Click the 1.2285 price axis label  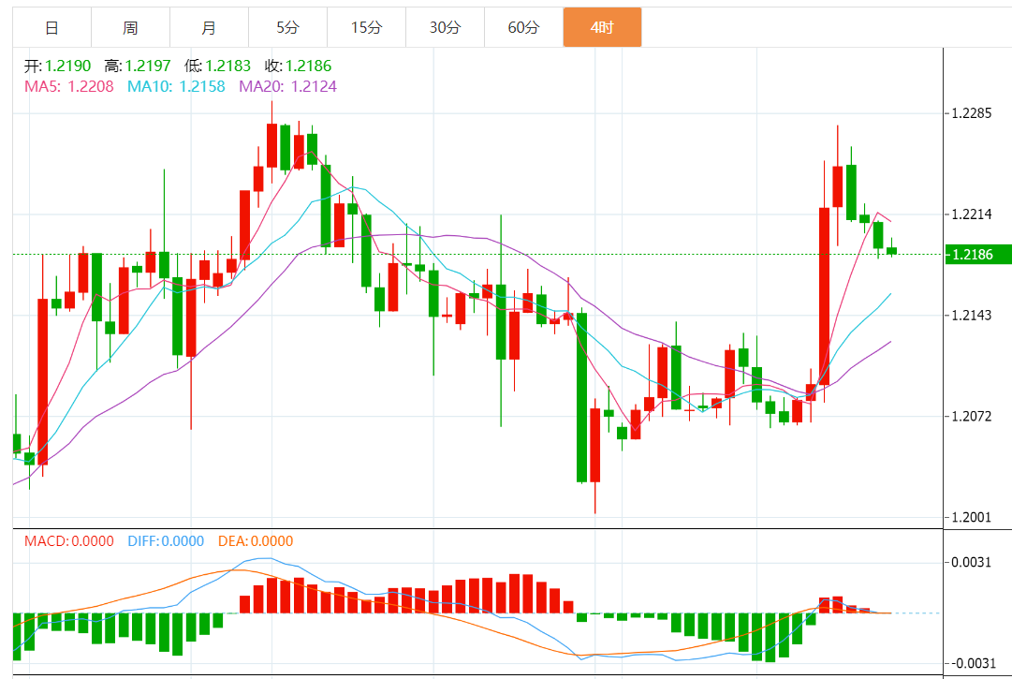[x=972, y=113]
